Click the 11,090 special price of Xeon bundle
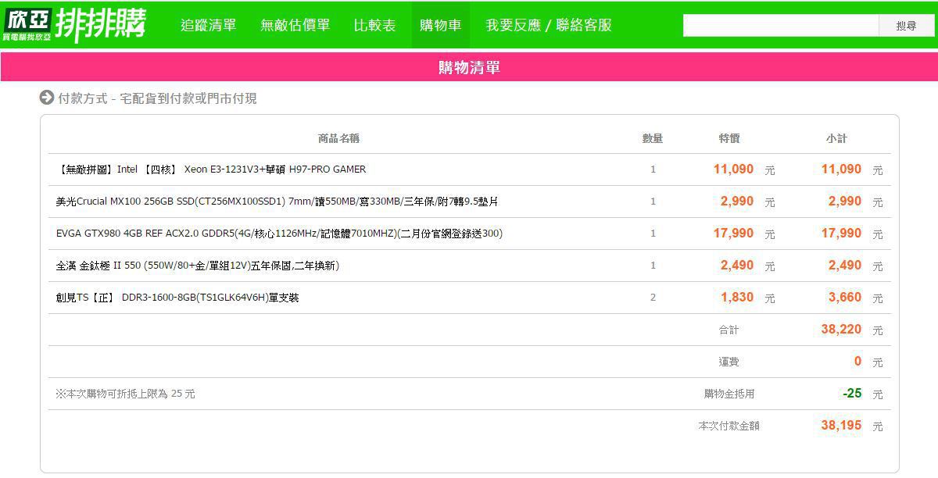 [x=733, y=169]
